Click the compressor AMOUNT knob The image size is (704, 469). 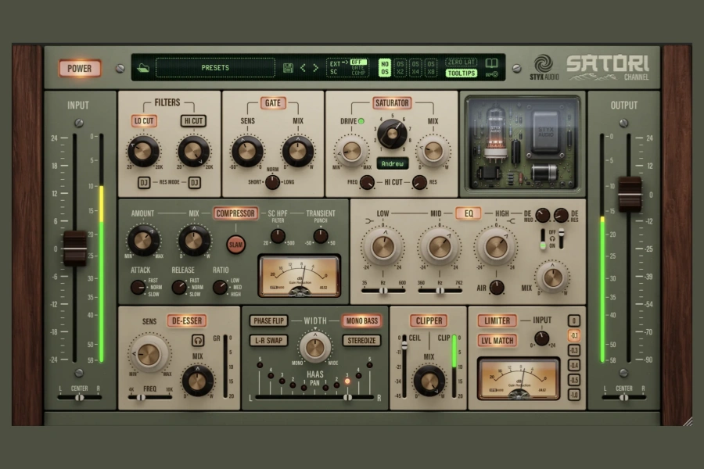click(143, 240)
